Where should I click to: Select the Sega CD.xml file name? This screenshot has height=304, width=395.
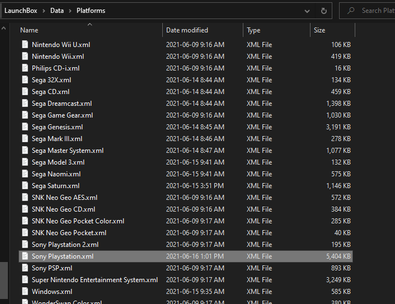tap(51, 91)
